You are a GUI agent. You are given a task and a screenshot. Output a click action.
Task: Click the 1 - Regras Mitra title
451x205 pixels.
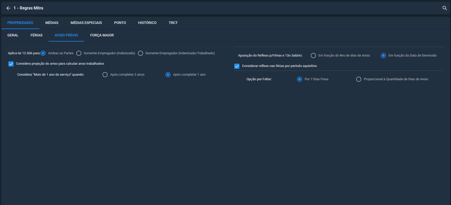[x=28, y=8]
